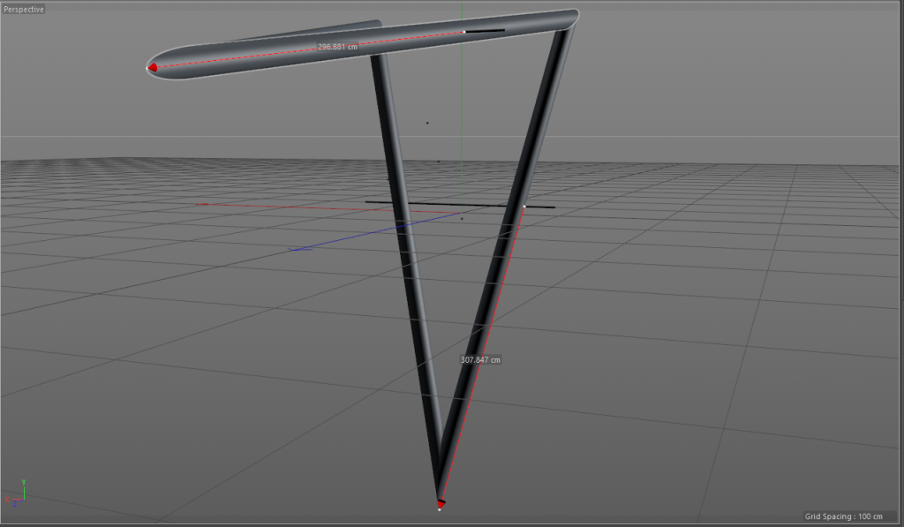The height and width of the screenshot is (527, 904).
Task: Click white endpoint of the 296.881 cm measurement
Action: 464,33
